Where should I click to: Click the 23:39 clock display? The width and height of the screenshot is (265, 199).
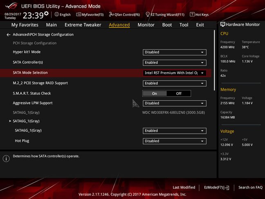[x=33, y=16]
